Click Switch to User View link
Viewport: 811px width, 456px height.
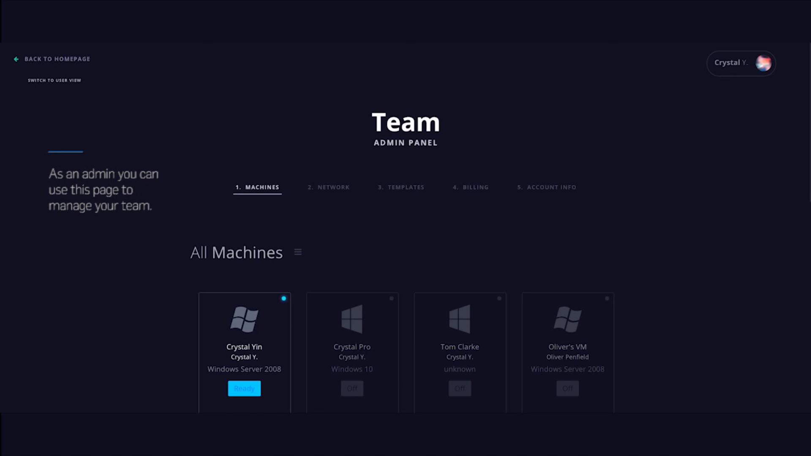coord(54,80)
